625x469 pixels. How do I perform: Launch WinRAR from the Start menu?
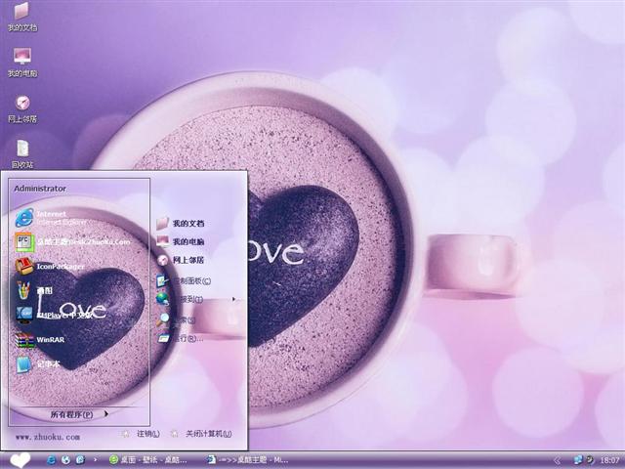(40, 340)
